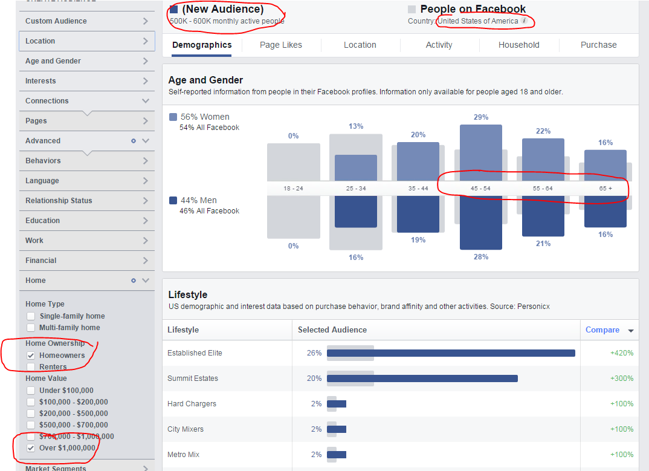Switch to the Page Likes tab
The image size is (649, 471).
(281, 45)
